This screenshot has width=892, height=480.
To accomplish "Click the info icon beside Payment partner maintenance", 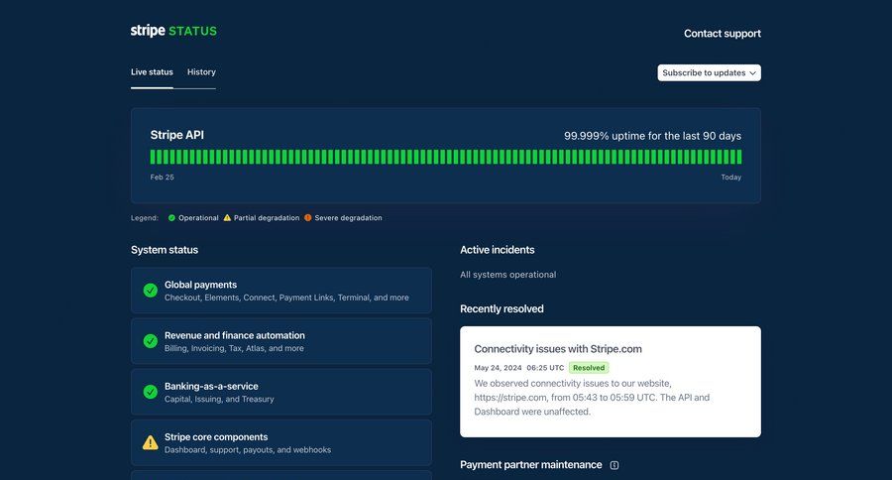I will 614,465.
